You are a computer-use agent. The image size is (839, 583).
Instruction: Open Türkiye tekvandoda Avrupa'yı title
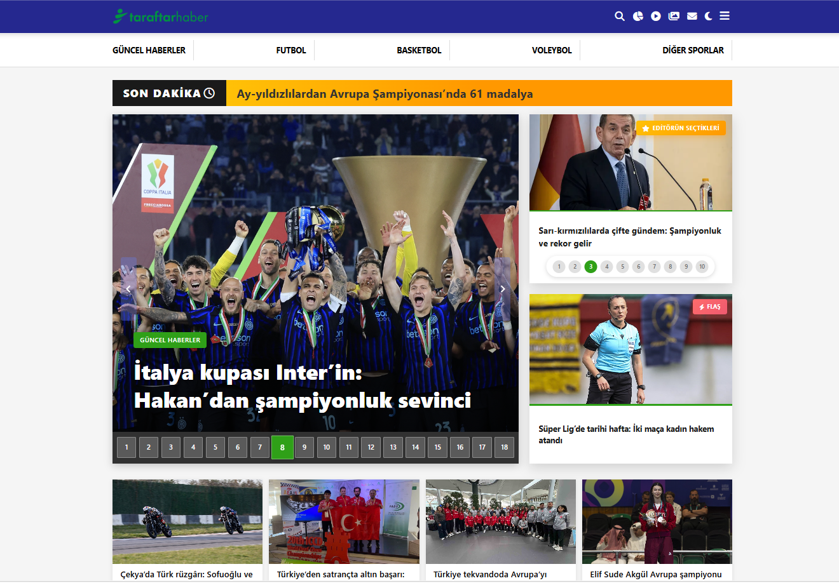point(490,574)
